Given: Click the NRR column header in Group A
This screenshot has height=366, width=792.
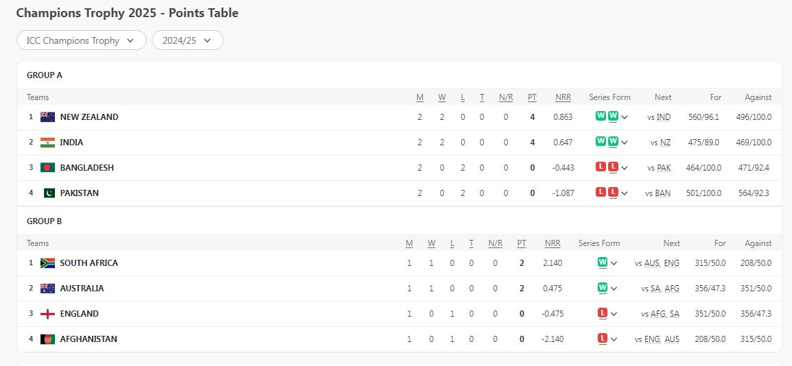Looking at the screenshot, I should coord(563,97).
